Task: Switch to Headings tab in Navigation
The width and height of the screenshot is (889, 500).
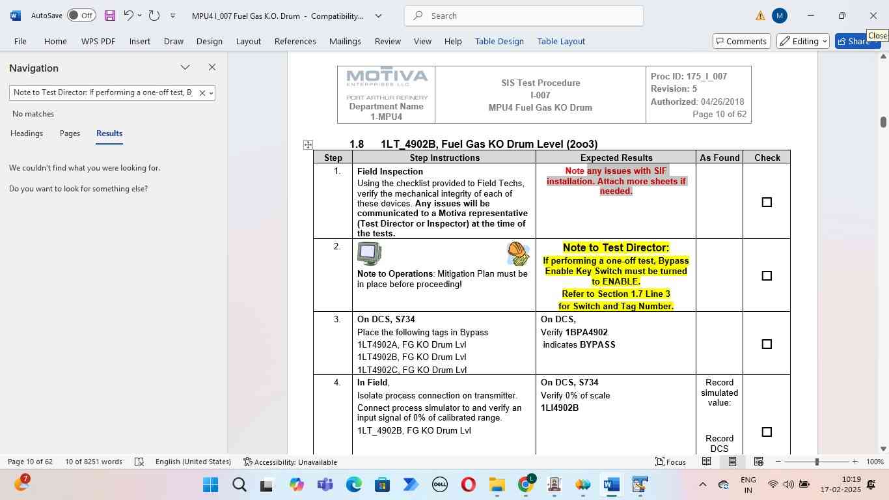Action: (27, 133)
